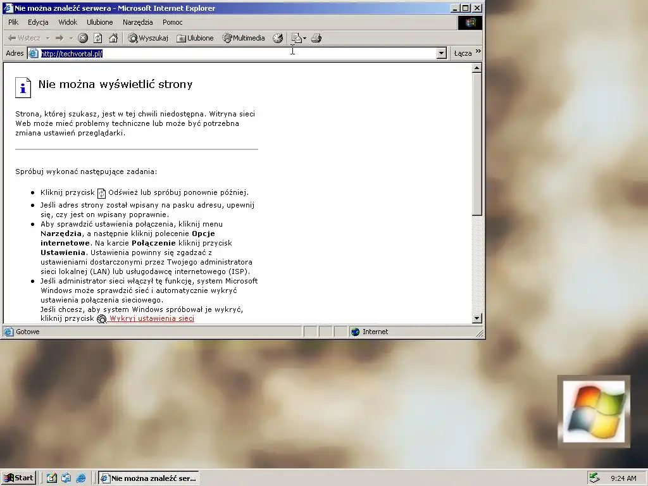648x486 pixels.
Task: Click the magnifier icon beside Wykryj link
Action: click(x=102, y=319)
